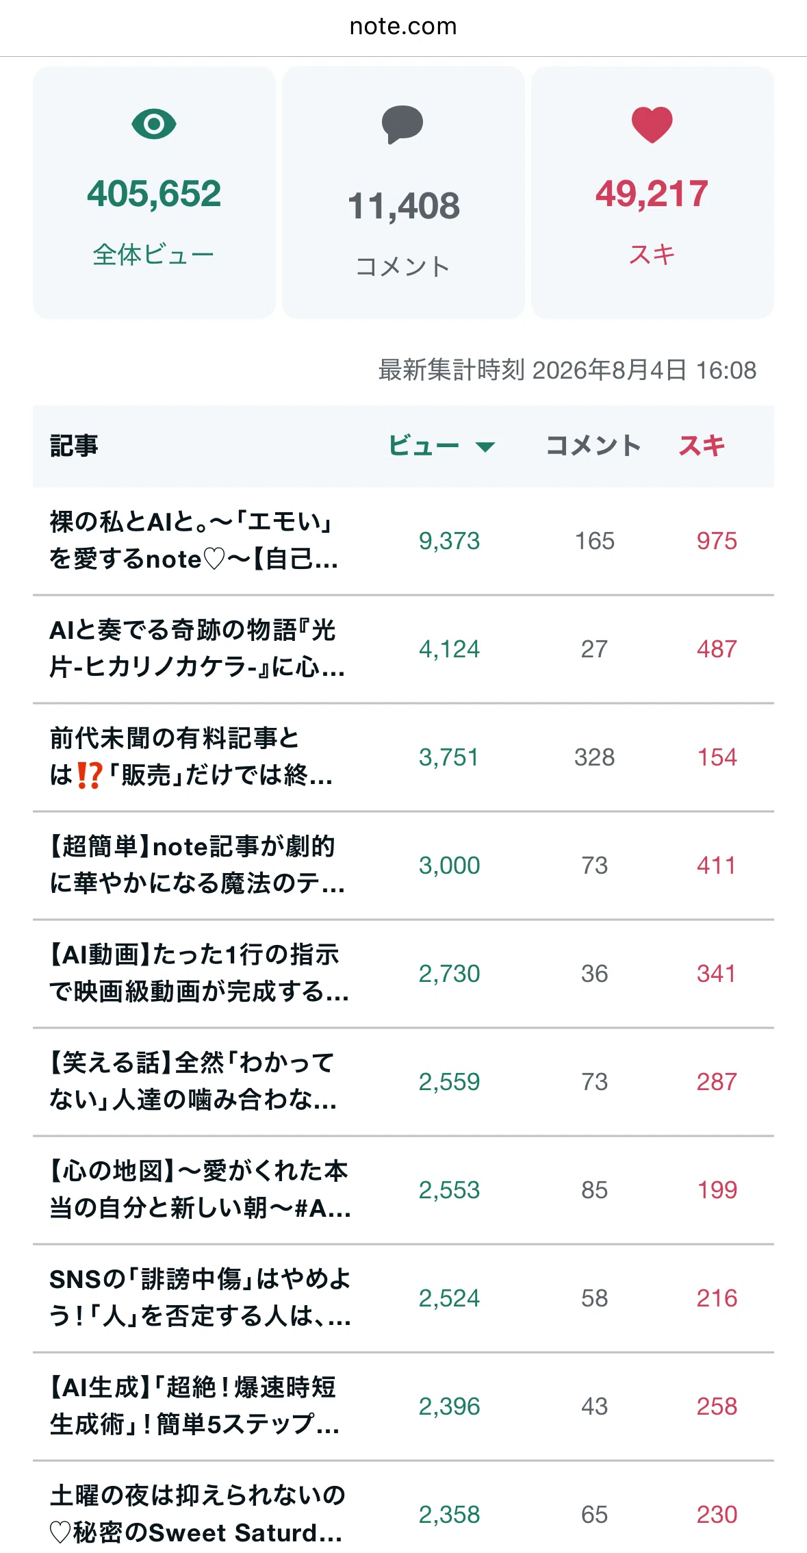Click the sort arrow beside ビュー

tap(485, 447)
